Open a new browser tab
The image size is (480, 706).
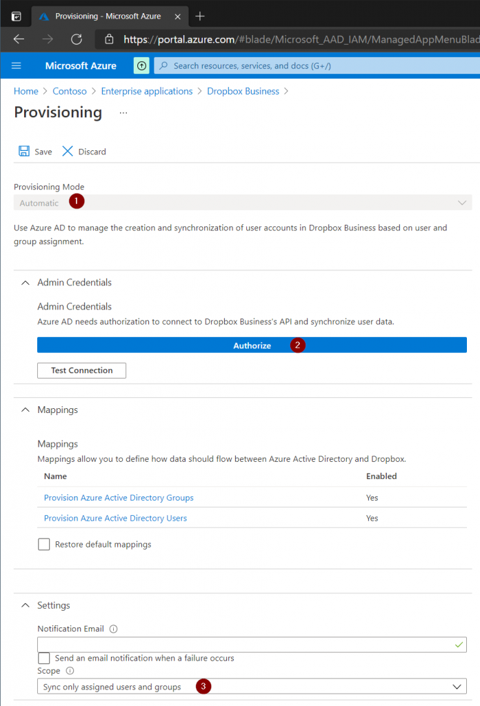[200, 17]
